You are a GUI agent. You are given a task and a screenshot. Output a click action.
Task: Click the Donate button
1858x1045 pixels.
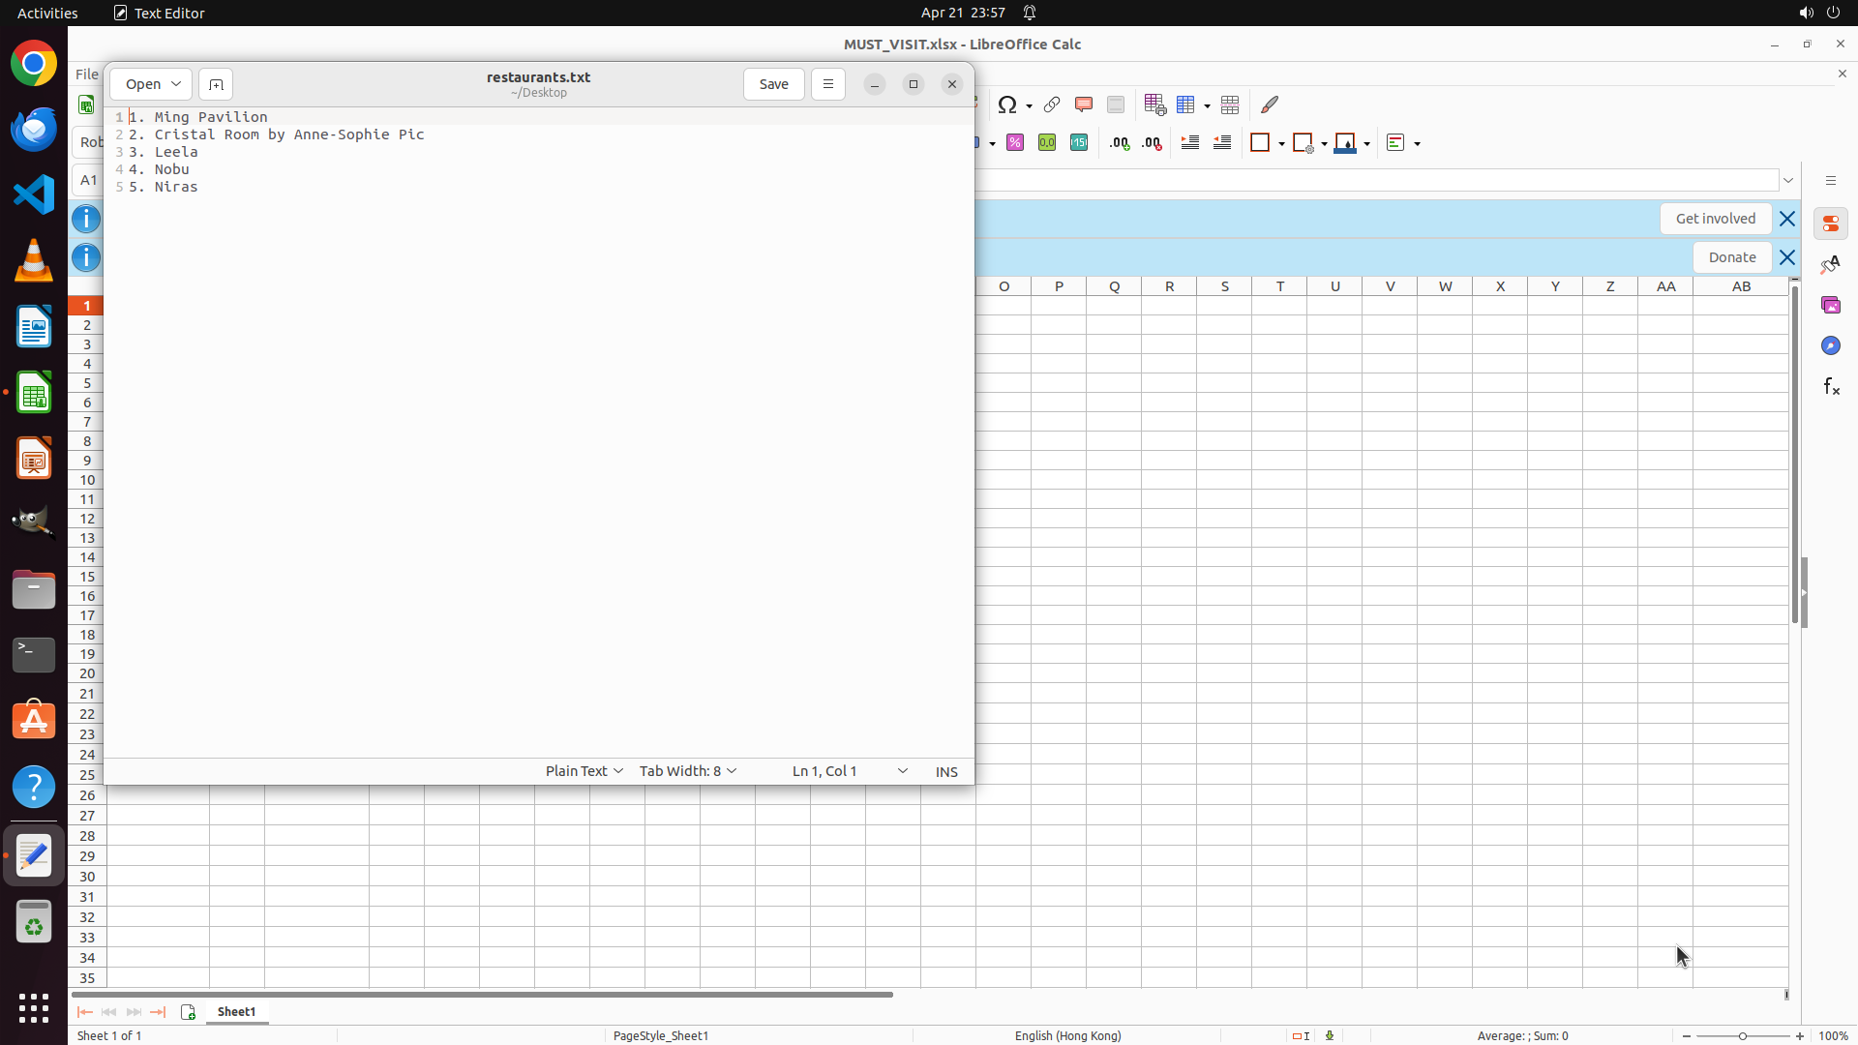1731,257
